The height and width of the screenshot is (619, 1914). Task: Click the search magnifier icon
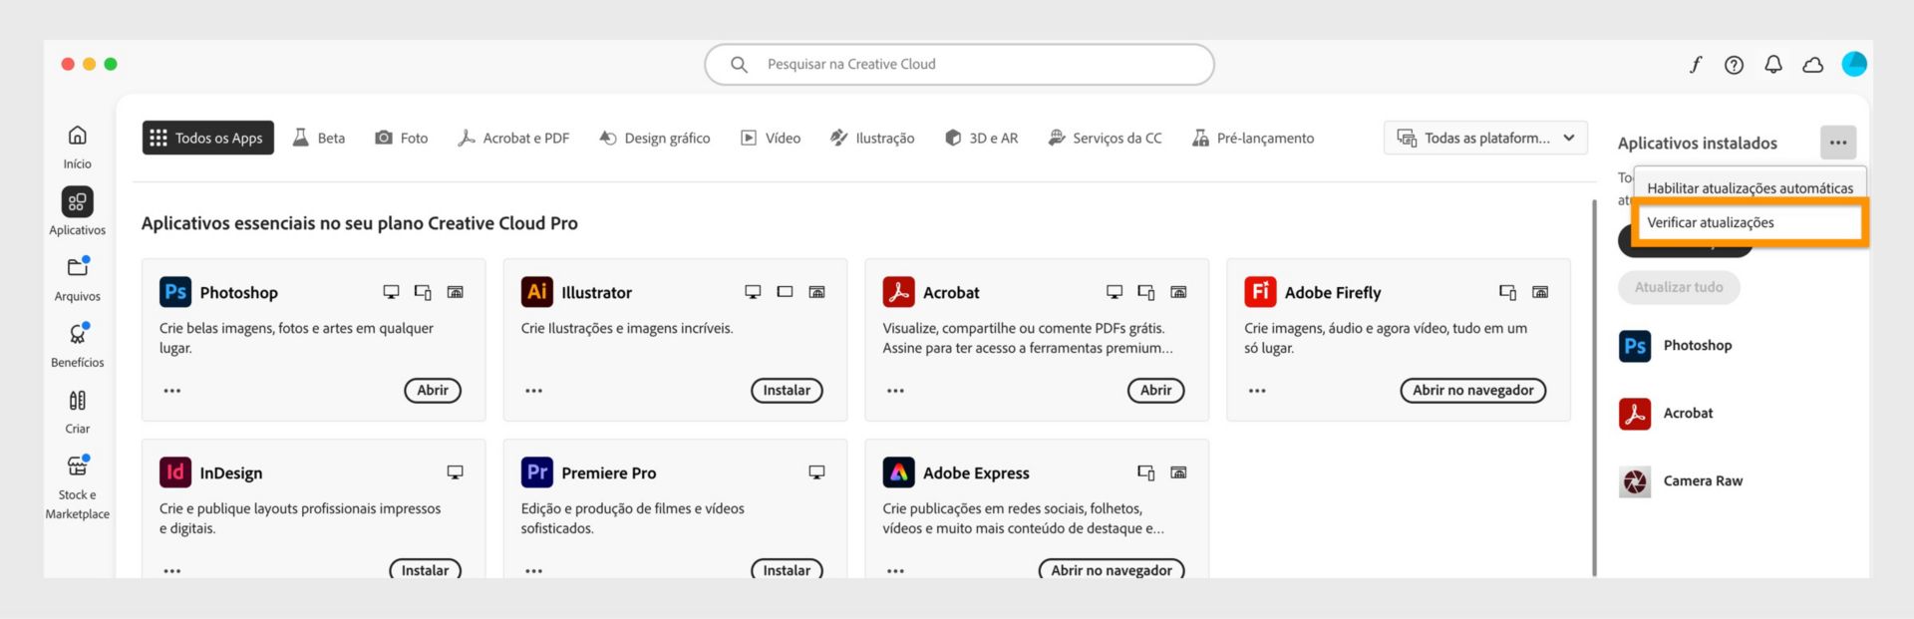click(x=739, y=65)
